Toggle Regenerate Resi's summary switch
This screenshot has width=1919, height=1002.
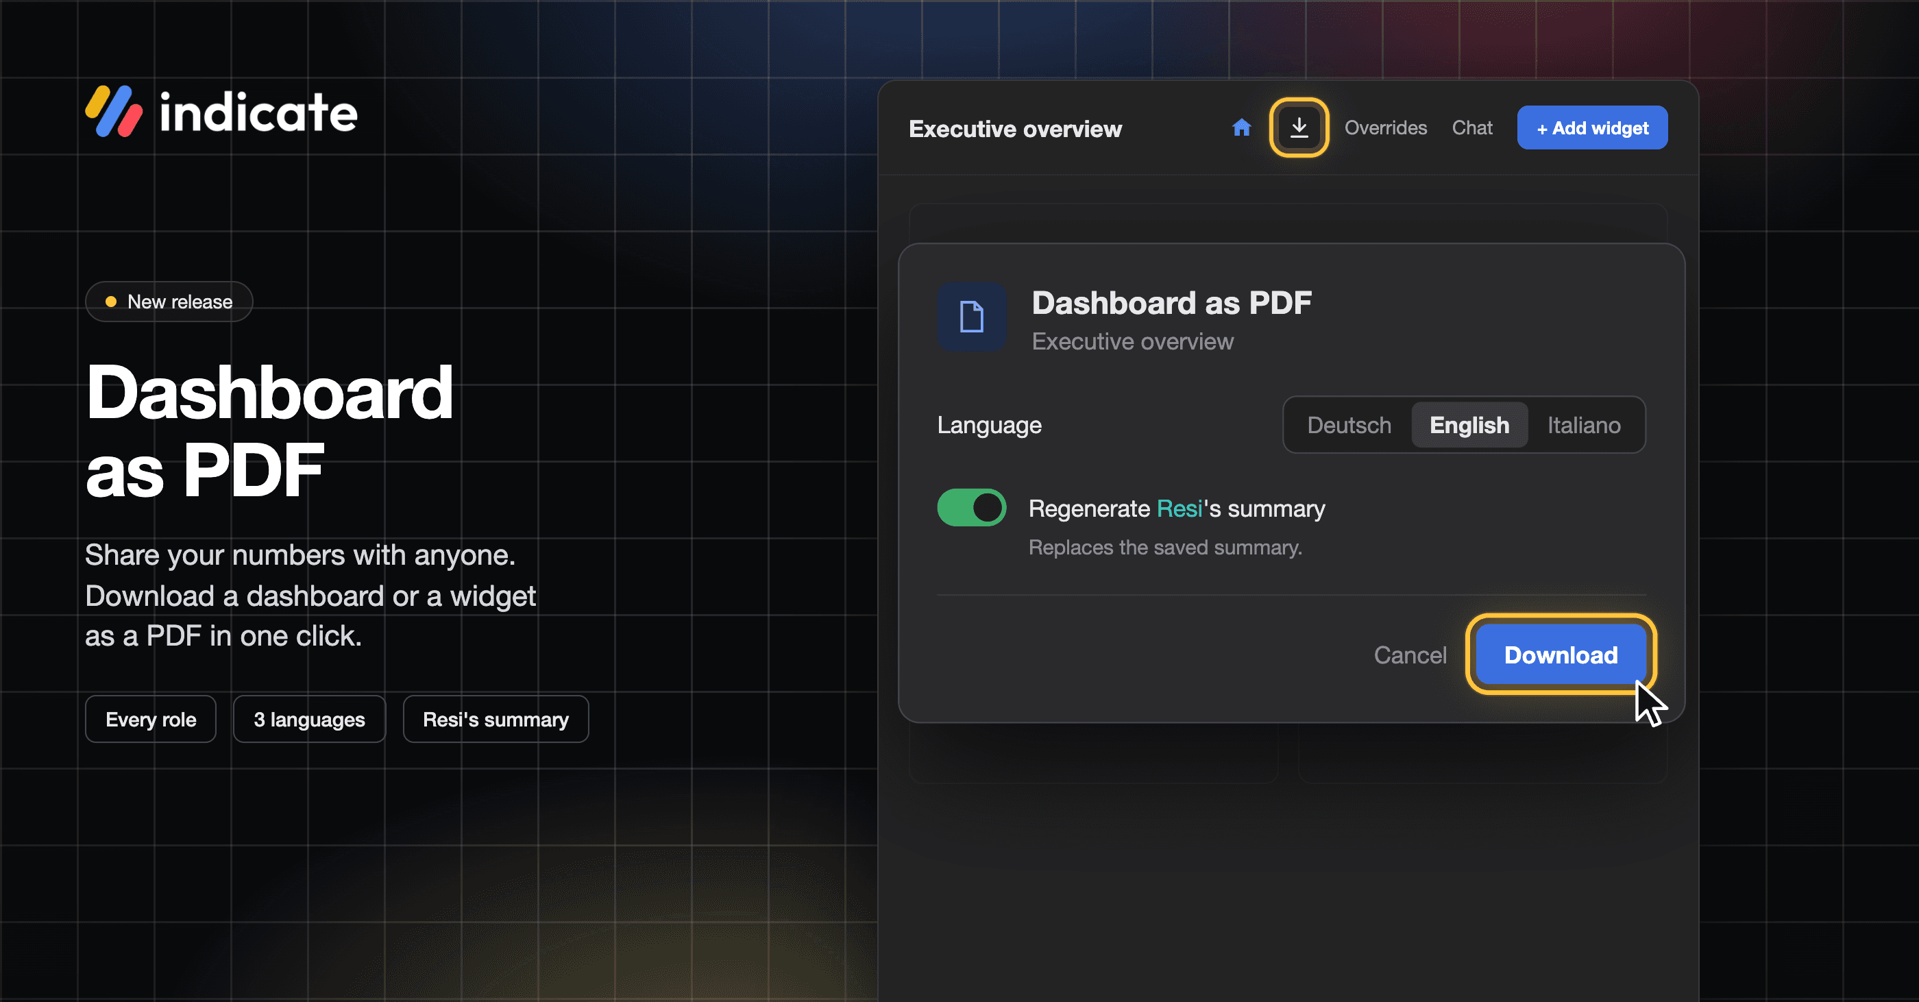[x=971, y=508]
